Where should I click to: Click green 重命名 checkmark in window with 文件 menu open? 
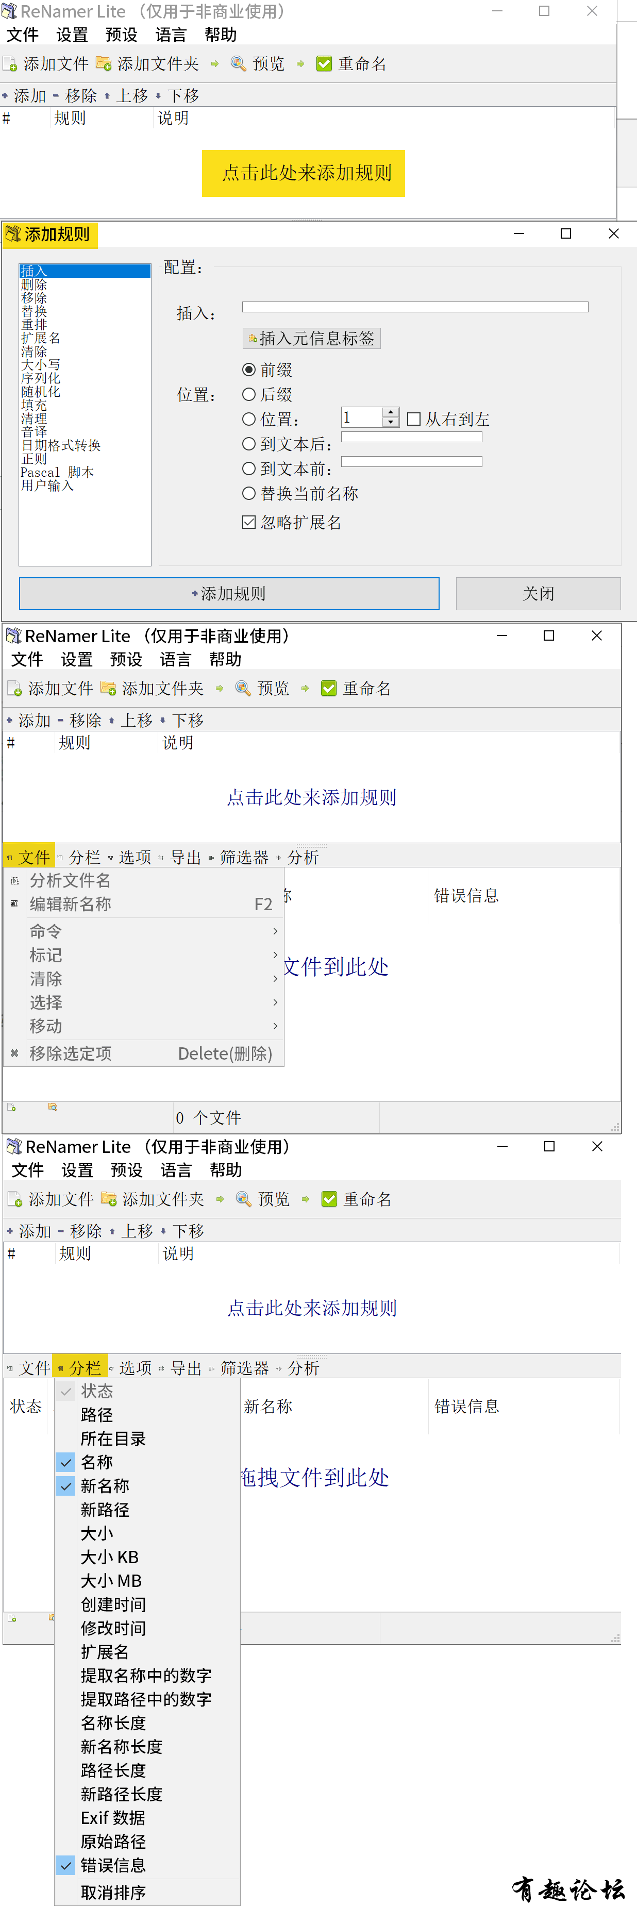point(328,689)
